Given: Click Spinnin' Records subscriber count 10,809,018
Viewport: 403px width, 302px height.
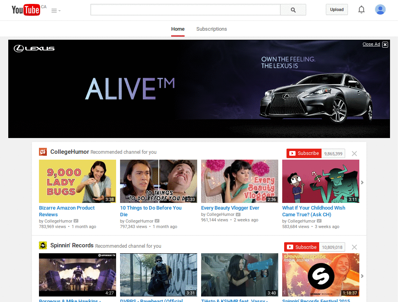Looking at the screenshot, I should pyautogui.click(x=332, y=247).
